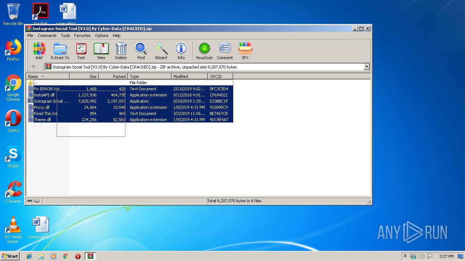The height and width of the screenshot is (261, 465).
Task: Open CCleaner desktop shortcut
Action: pyautogui.click(x=13, y=192)
